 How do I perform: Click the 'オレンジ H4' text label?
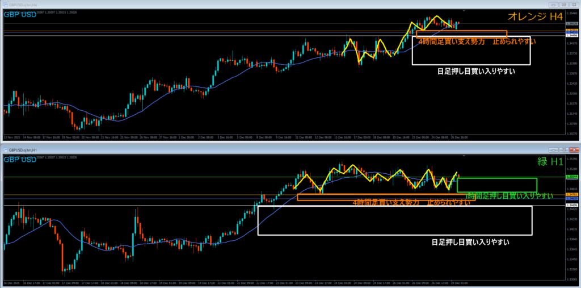537,16
